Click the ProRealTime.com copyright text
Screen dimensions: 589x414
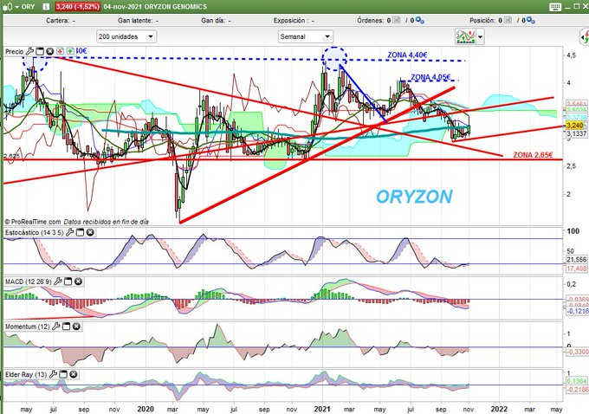33,222
